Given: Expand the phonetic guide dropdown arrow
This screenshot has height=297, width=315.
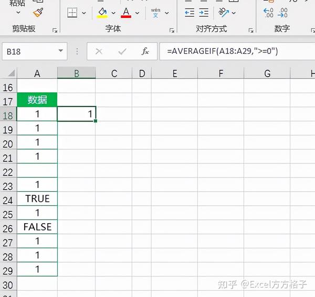Looking at the screenshot, I should point(167,13).
